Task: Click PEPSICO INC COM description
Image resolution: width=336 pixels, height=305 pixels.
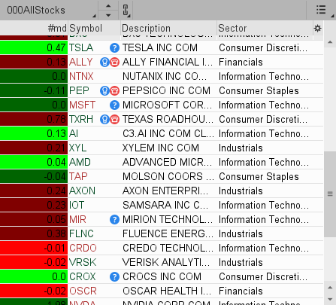Action: tap(166, 90)
